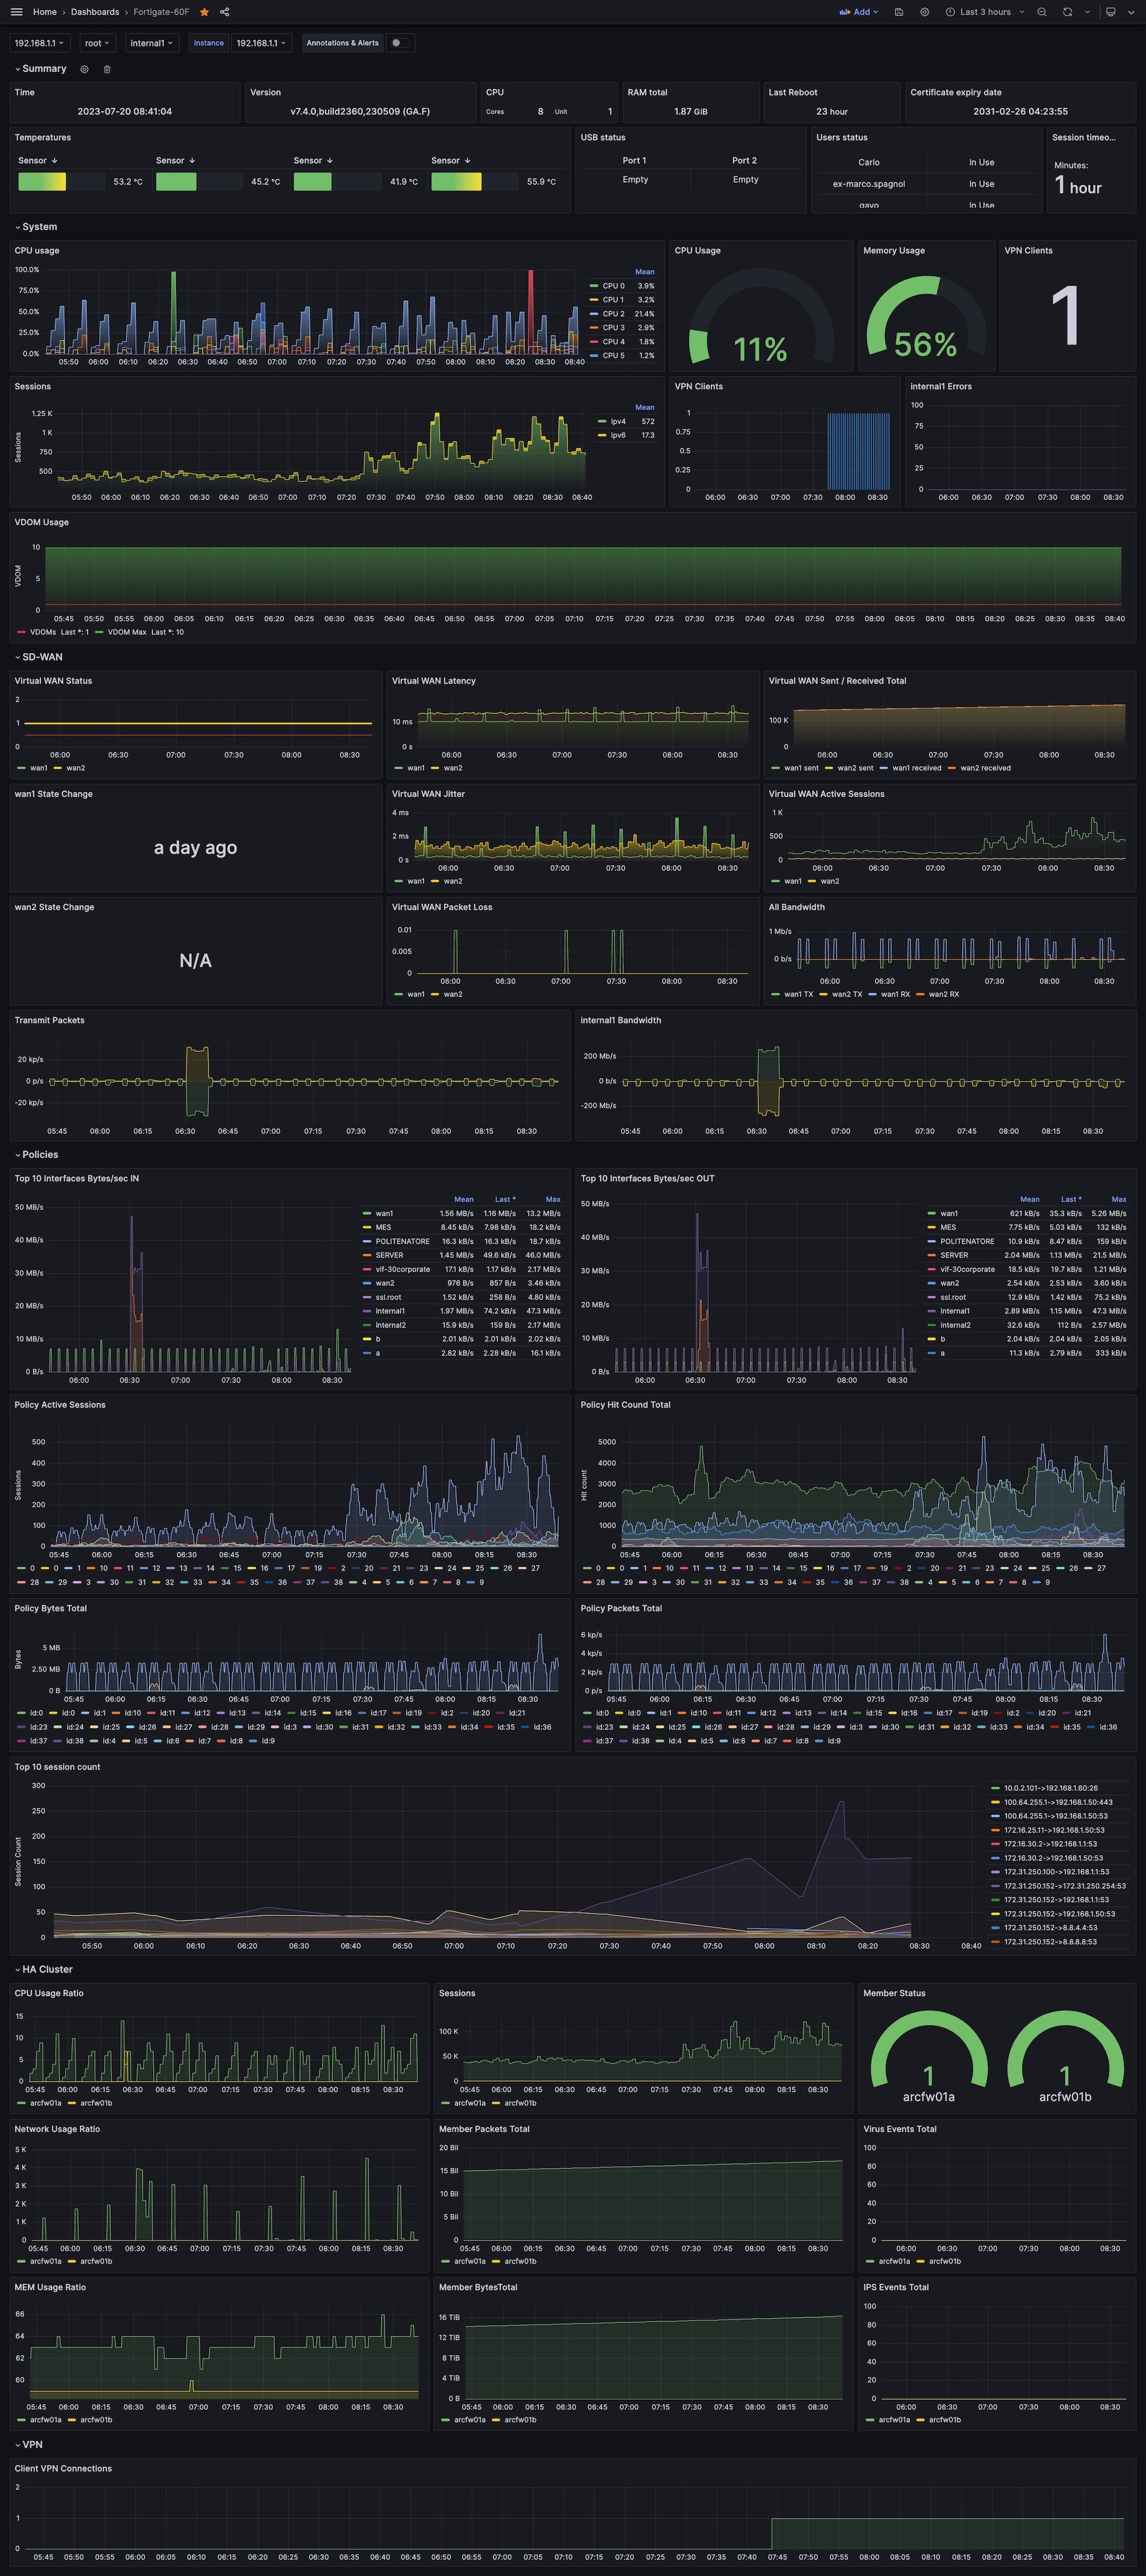This screenshot has width=1146, height=2576.
Task: Toggle ipv6 series in Sessions legend
Action: pyautogui.click(x=618, y=435)
